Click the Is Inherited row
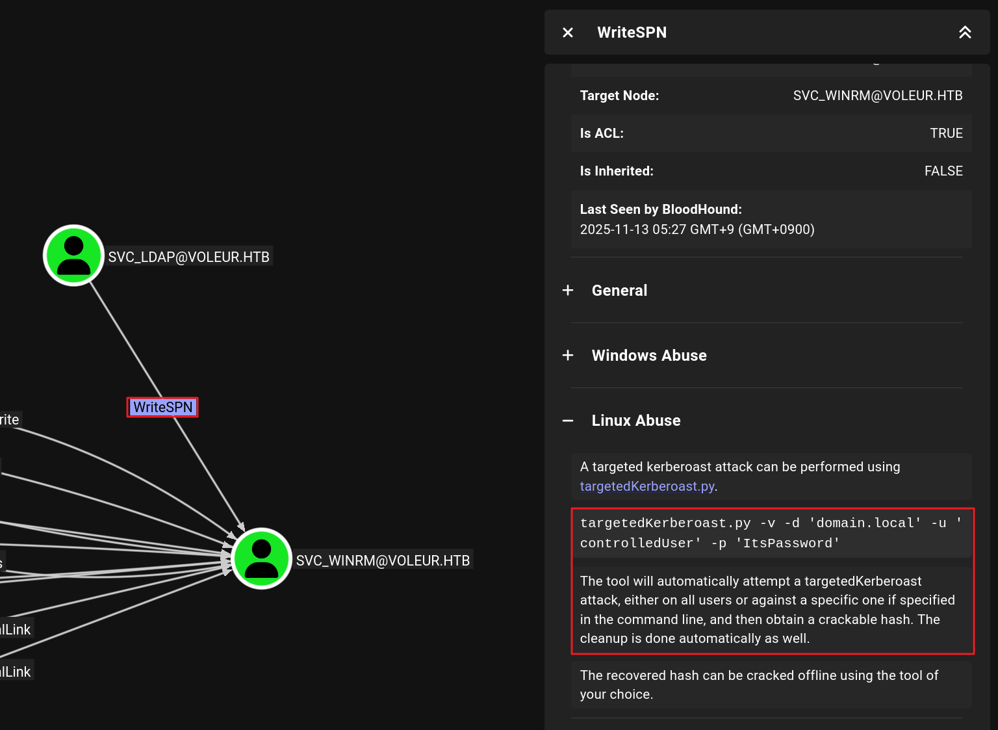This screenshot has width=998, height=730. click(x=771, y=171)
